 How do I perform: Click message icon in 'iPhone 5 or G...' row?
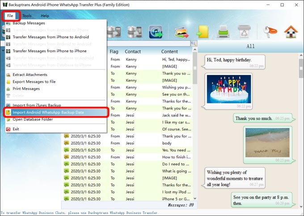[67, 199]
